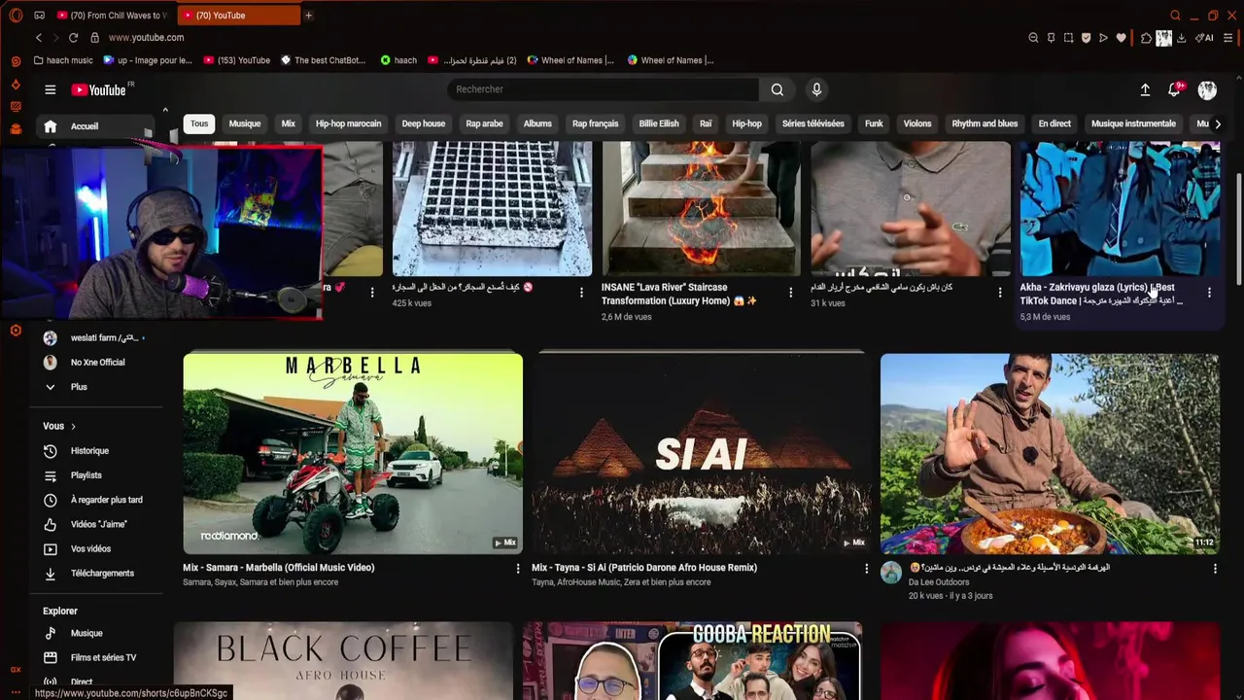This screenshot has width=1244, height=700.
Task: Open a new tab with the plus icon
Action: pyautogui.click(x=308, y=16)
